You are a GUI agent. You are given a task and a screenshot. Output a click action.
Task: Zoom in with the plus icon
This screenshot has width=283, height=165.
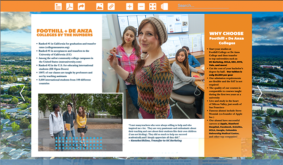(129, 6)
